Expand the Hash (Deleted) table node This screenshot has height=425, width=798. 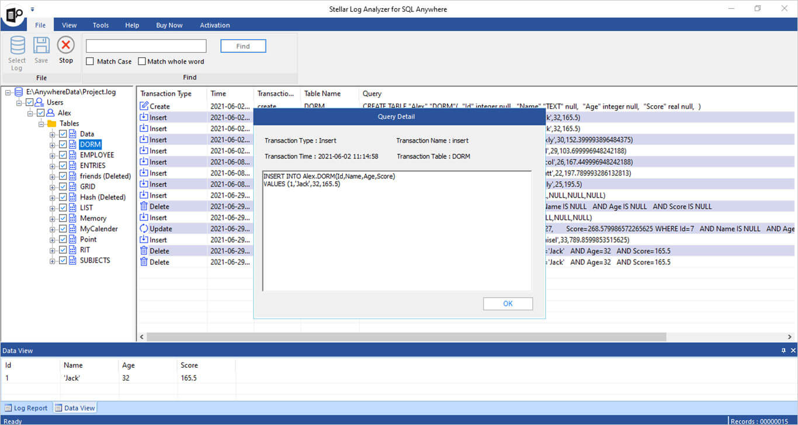point(53,197)
